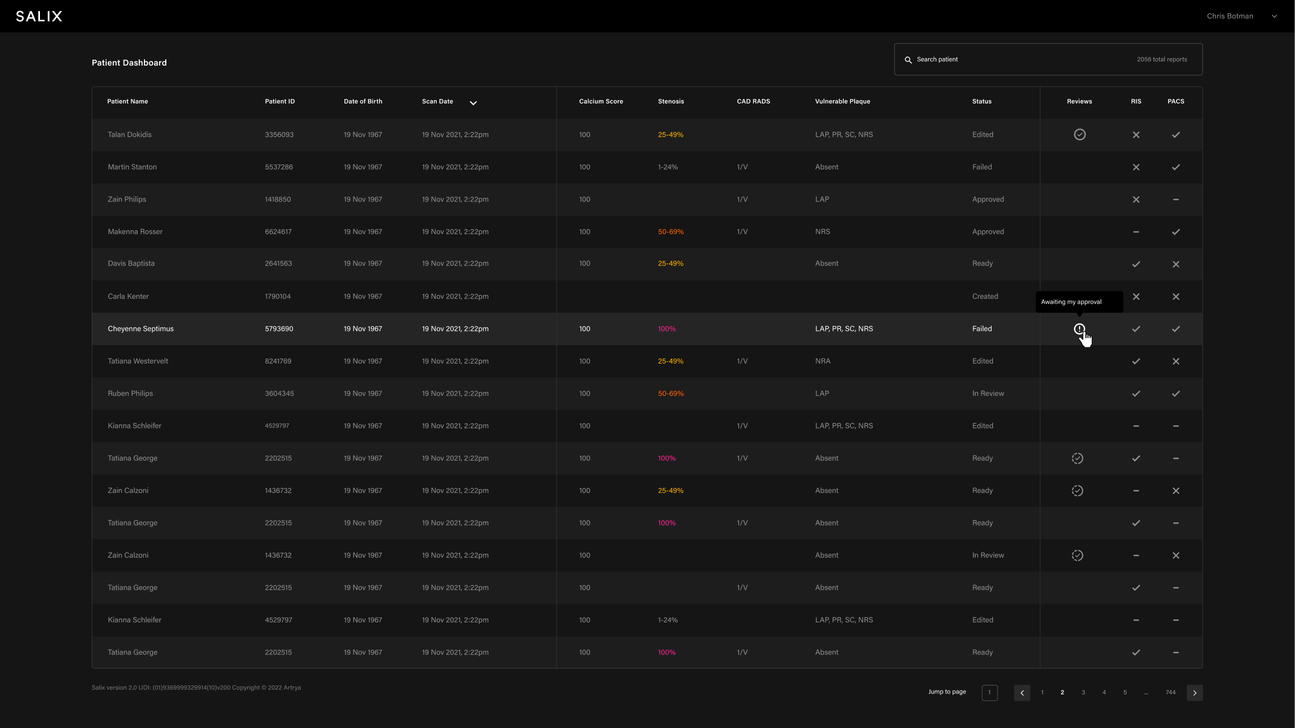
Task: Click the RIS cross icon for Martin Stanton
Action: coord(1136,167)
